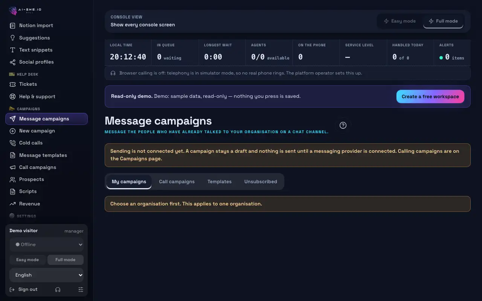Click the Cold calls phone icon
The height and width of the screenshot is (301, 482).
pyautogui.click(x=13, y=143)
